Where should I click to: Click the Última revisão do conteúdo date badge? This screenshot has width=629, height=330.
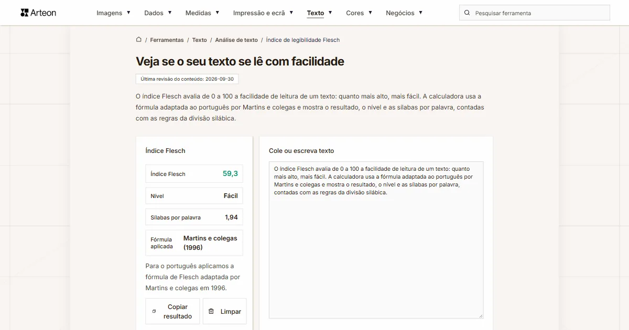tap(187, 79)
